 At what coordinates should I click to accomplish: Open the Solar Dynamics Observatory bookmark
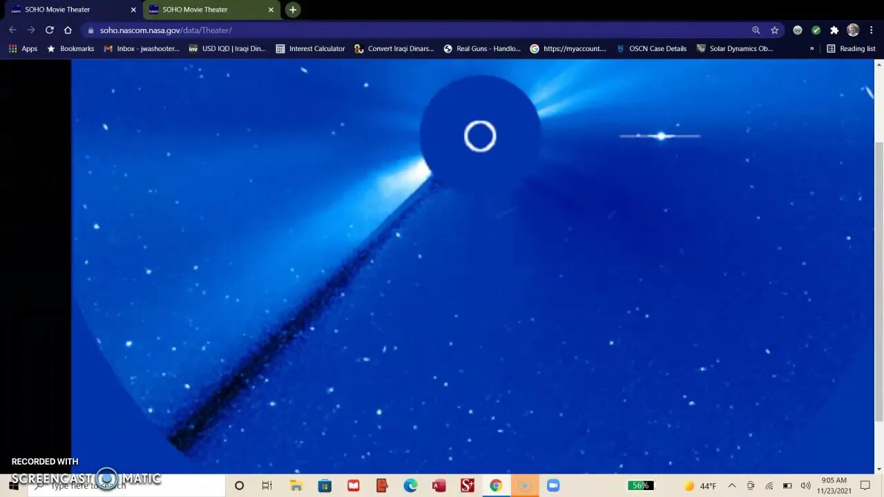[735, 49]
